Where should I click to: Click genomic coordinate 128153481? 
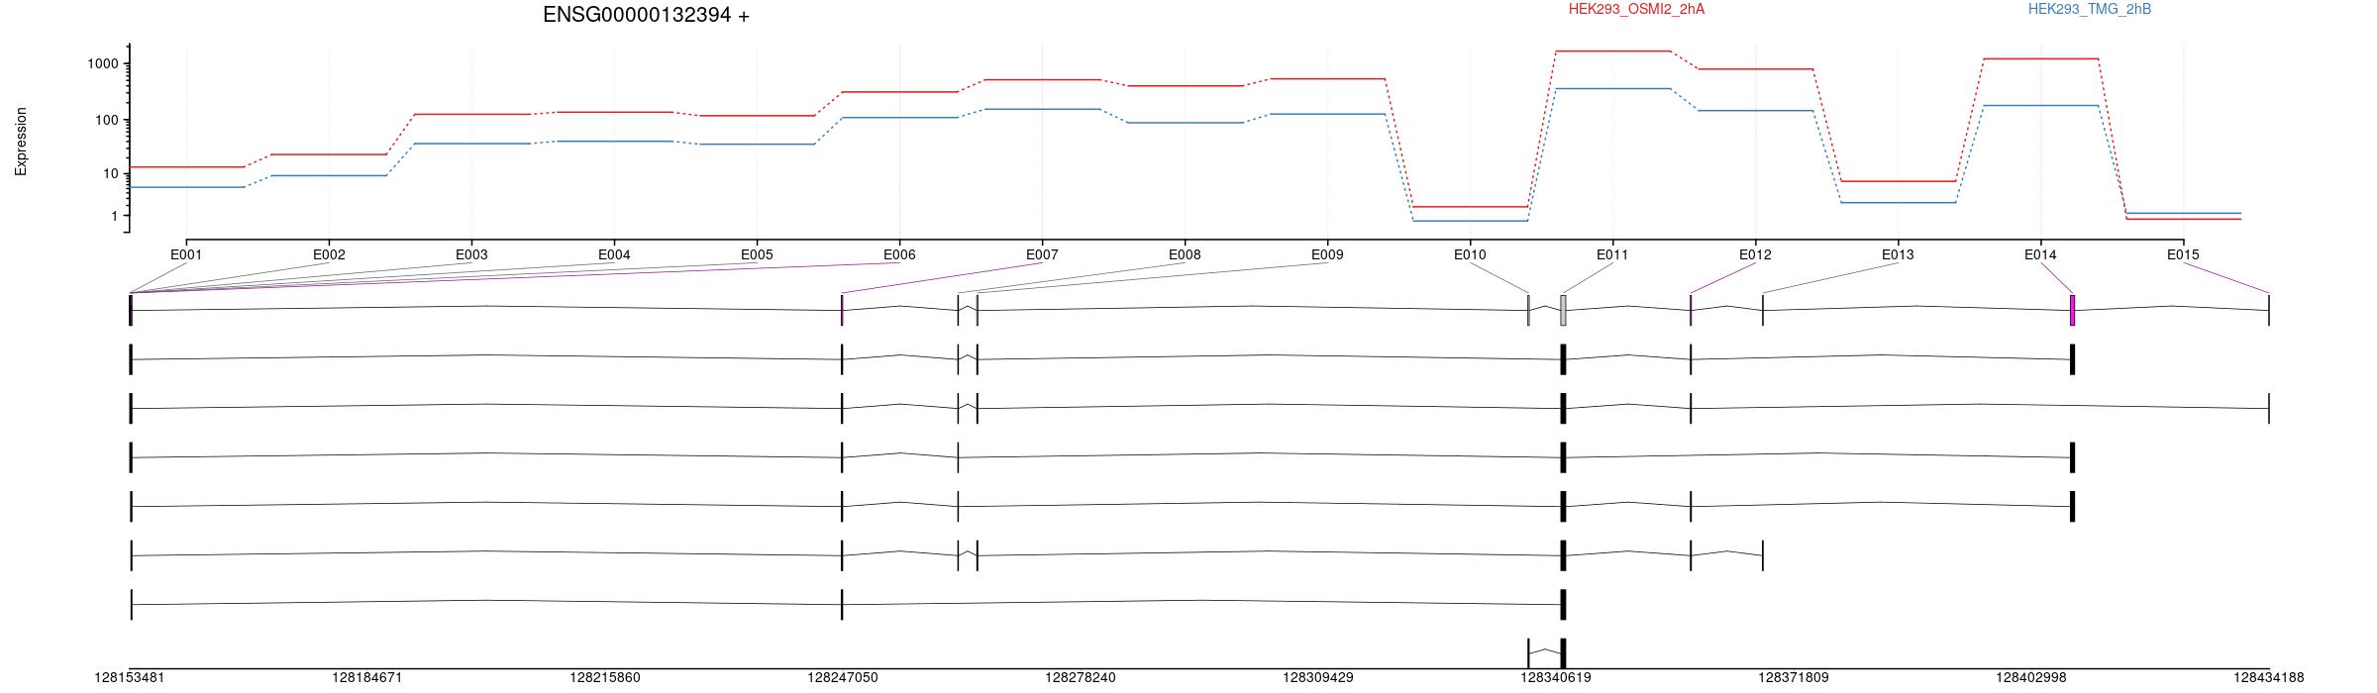pos(130,678)
